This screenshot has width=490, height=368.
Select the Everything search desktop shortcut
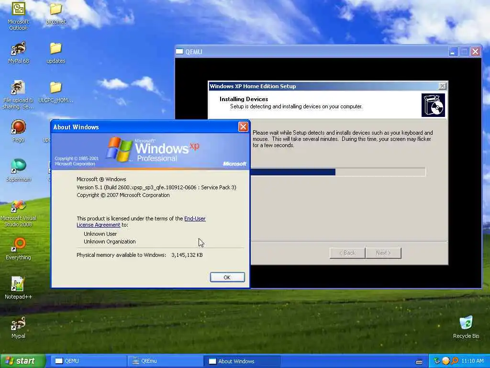(19, 249)
